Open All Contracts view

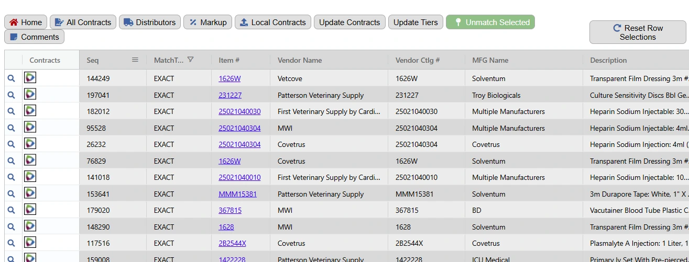[x=83, y=22]
